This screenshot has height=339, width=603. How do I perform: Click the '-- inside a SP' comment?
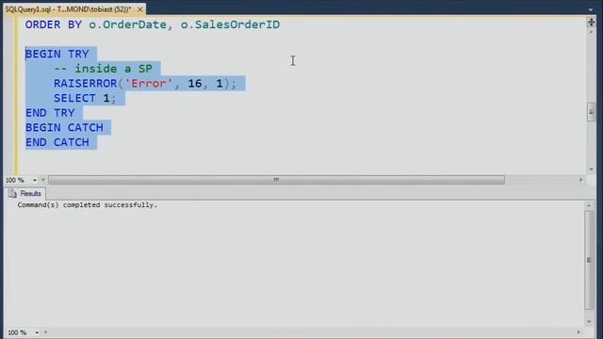tap(103, 69)
